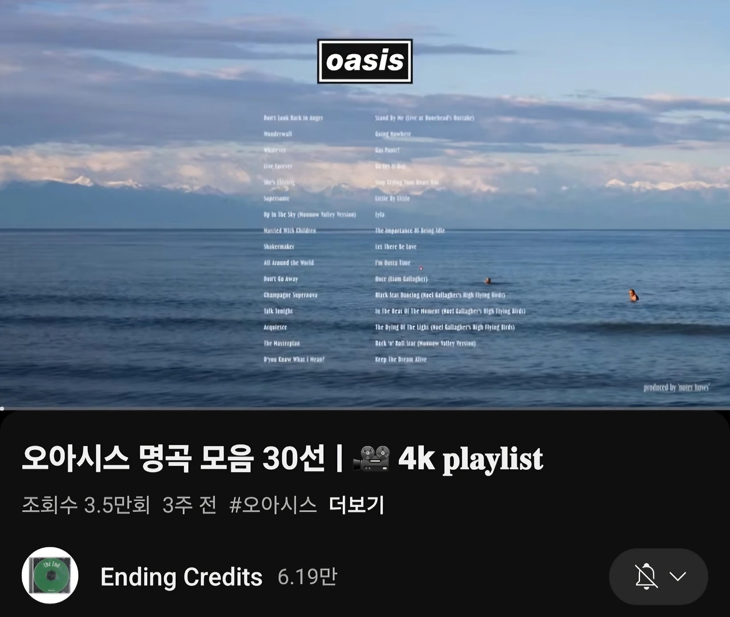
Task: Click the Champagne Supernova track text
Action: click(290, 295)
